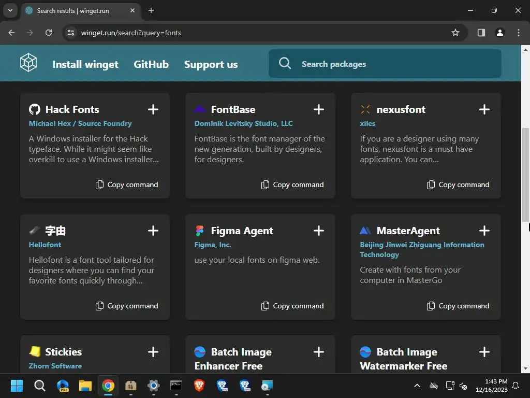Reload the winget.run page
Image resolution: width=530 pixels, height=398 pixels.
pos(49,33)
